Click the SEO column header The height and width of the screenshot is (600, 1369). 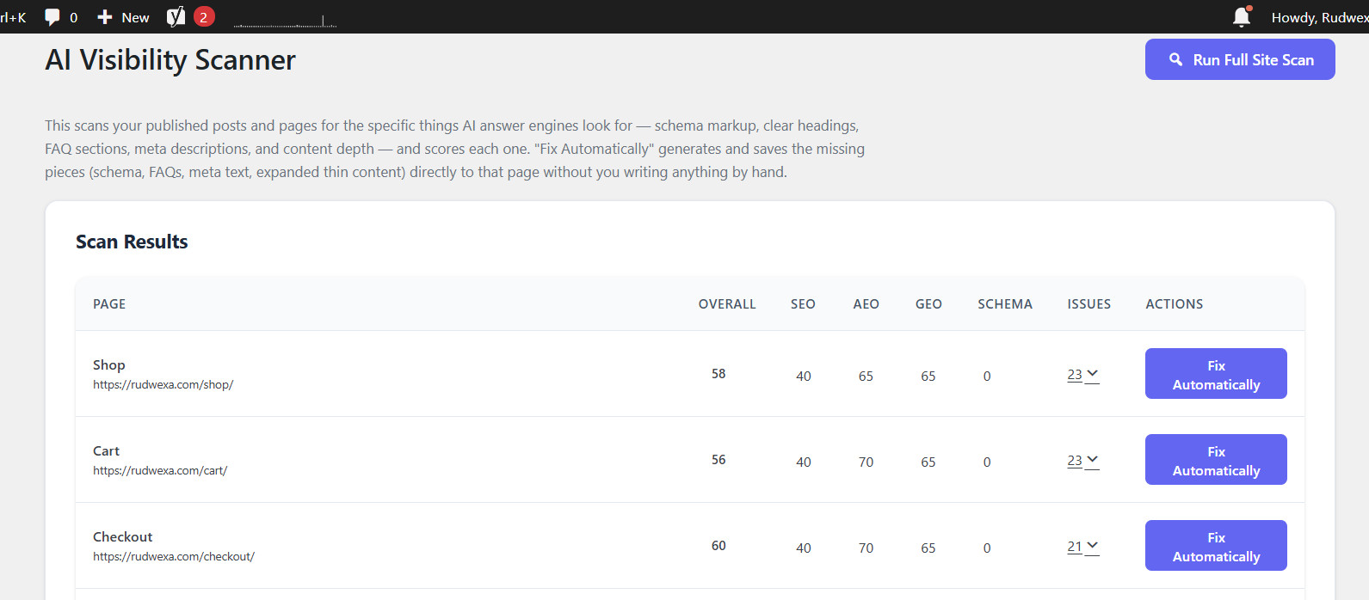click(x=803, y=304)
